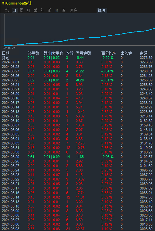Click the 次数 column header

pos(70,53)
